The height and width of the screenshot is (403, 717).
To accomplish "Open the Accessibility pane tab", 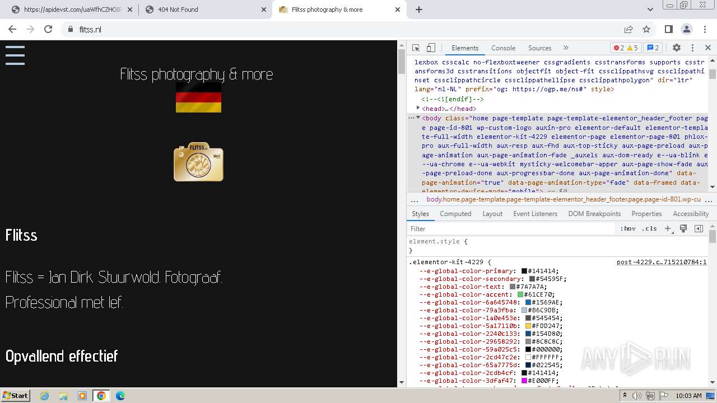I will click(x=691, y=214).
